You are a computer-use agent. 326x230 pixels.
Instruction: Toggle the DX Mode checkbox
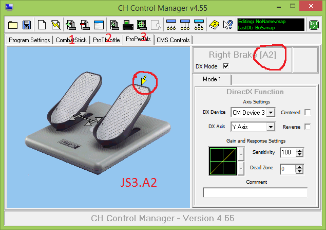226,66
